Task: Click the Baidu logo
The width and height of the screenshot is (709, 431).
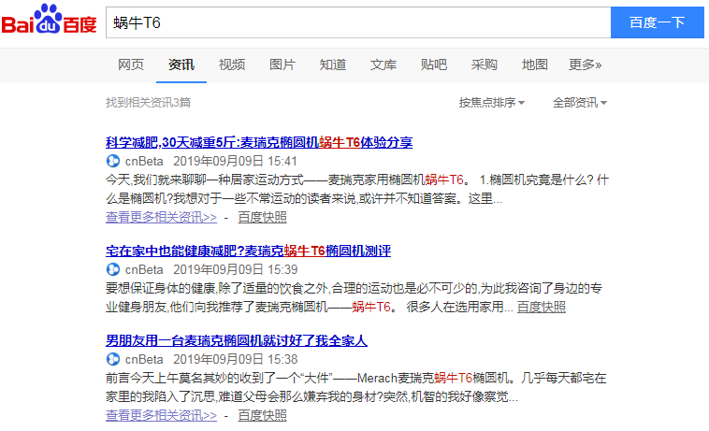Action: 49,21
